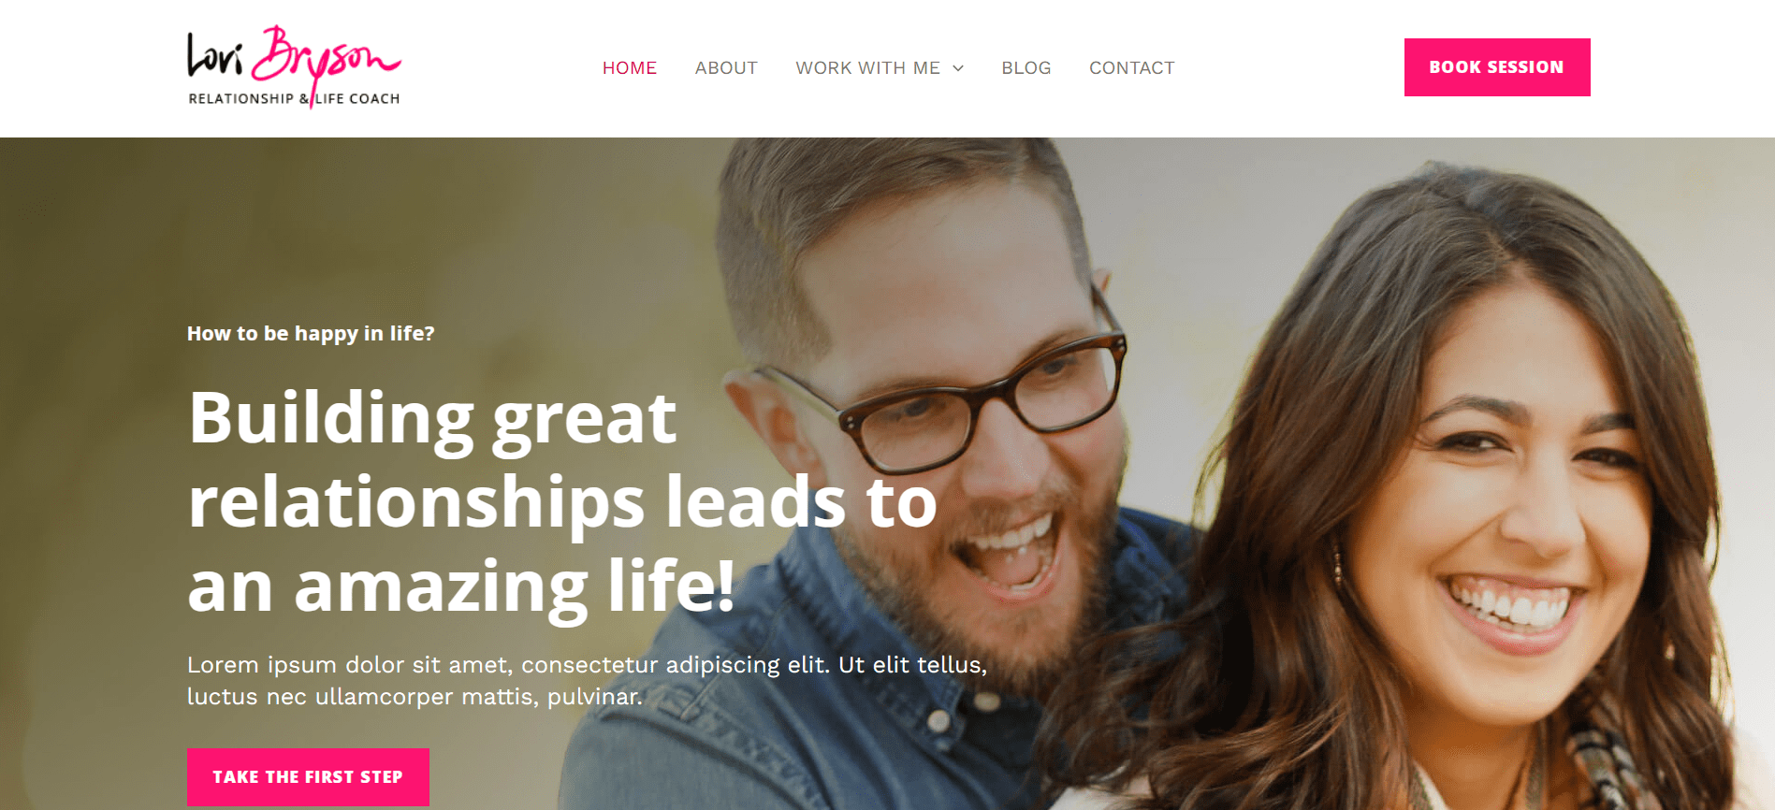Click the Relationship & Life Coach tagline
Viewport: 1775px width, 810px height.
click(294, 98)
